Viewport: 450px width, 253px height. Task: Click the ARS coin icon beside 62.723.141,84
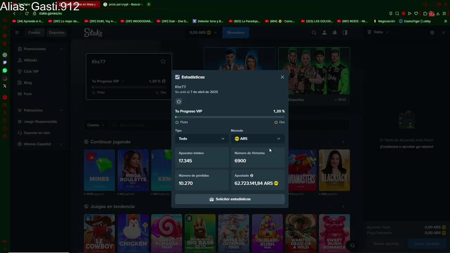276,183
